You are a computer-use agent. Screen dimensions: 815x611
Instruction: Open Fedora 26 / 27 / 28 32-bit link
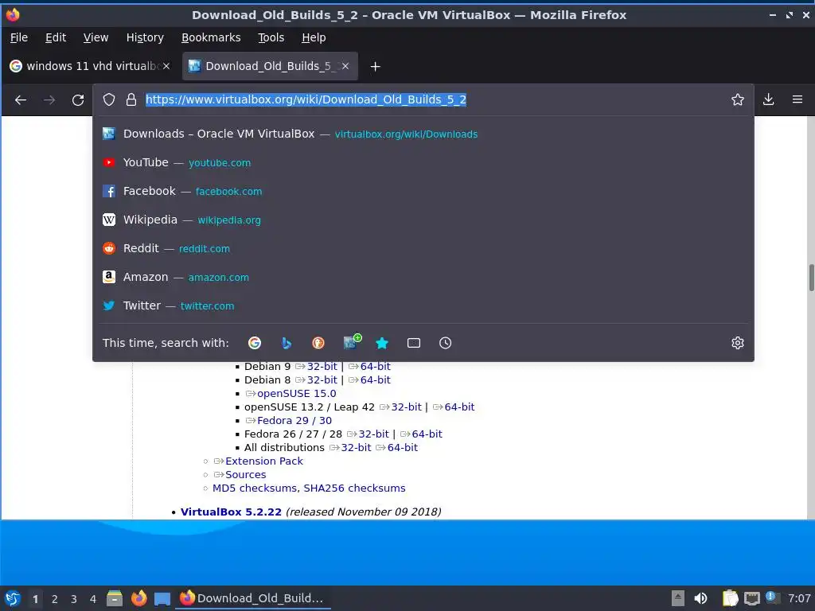(373, 434)
